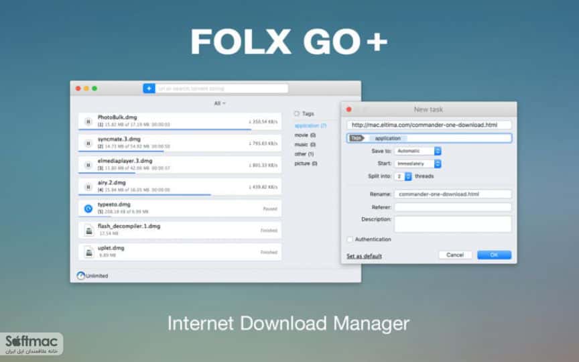The image size is (579, 362).
Task: Click the PhotoBulk.dmg download speed value
Action: (263, 121)
